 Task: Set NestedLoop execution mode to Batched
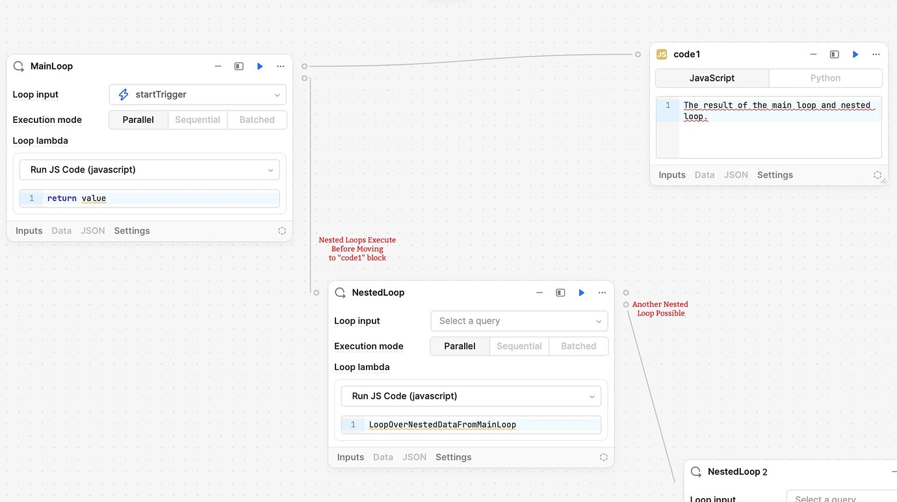click(578, 346)
